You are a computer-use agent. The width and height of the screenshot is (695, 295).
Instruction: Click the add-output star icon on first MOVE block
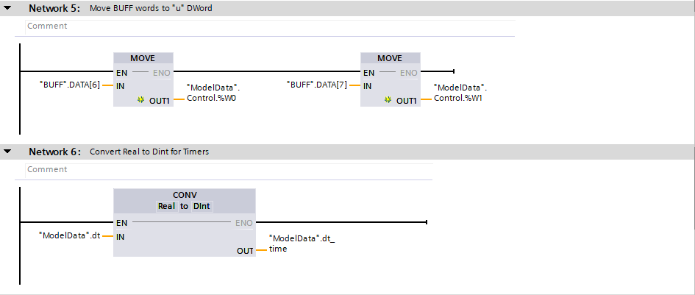141,101
